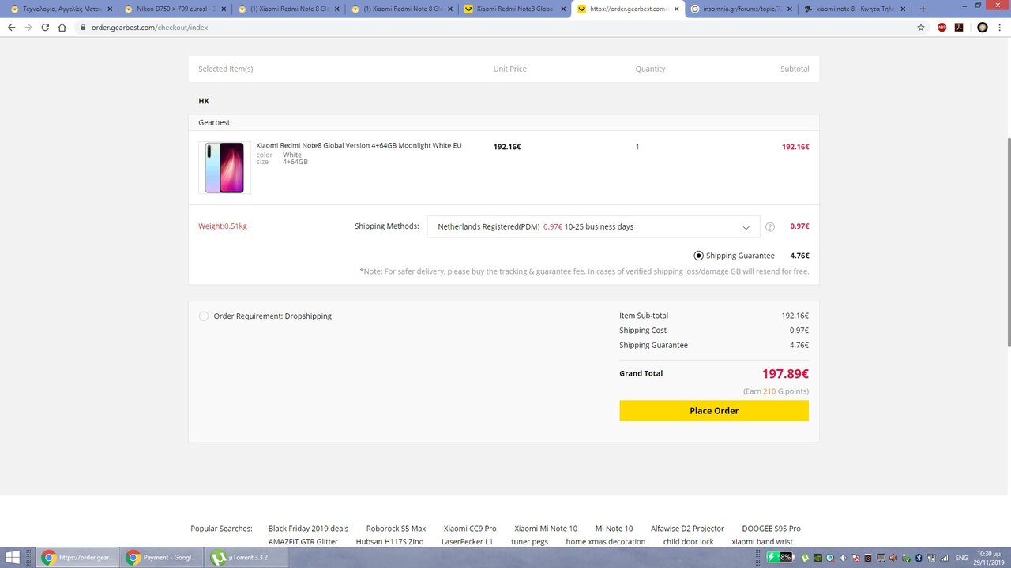Open the Adblock Plus extension

tap(942, 27)
